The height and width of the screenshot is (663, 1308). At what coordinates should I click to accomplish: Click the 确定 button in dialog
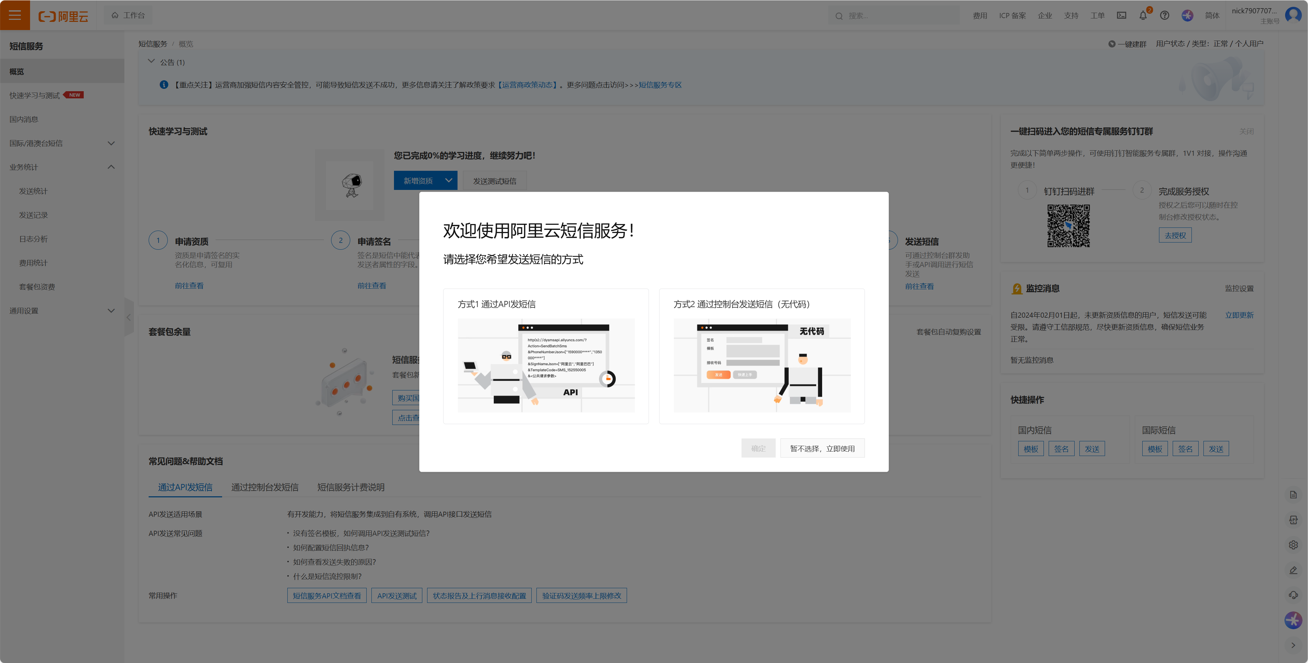point(758,448)
